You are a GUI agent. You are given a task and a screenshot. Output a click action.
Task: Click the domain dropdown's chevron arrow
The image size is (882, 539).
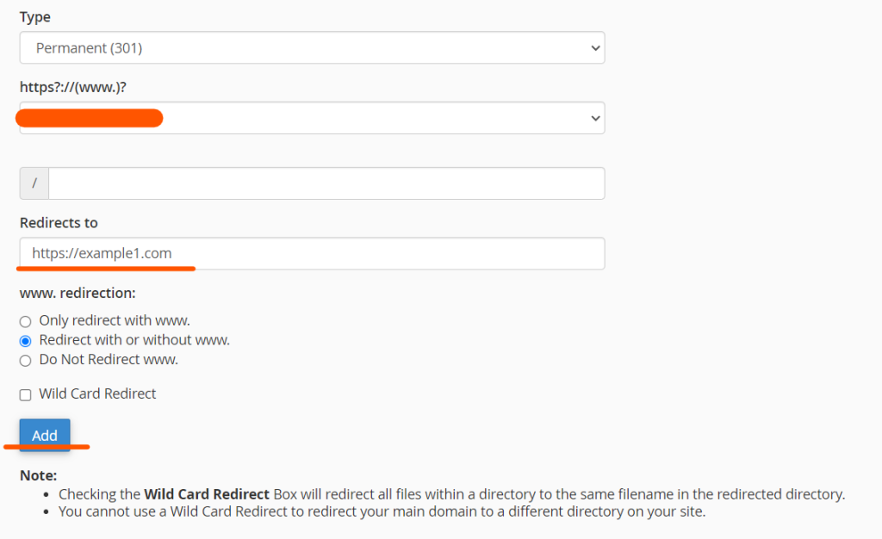(595, 118)
